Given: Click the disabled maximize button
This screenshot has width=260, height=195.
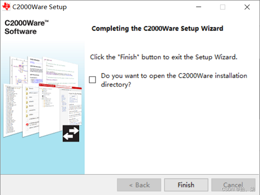Looking at the screenshot, I should (223, 7).
